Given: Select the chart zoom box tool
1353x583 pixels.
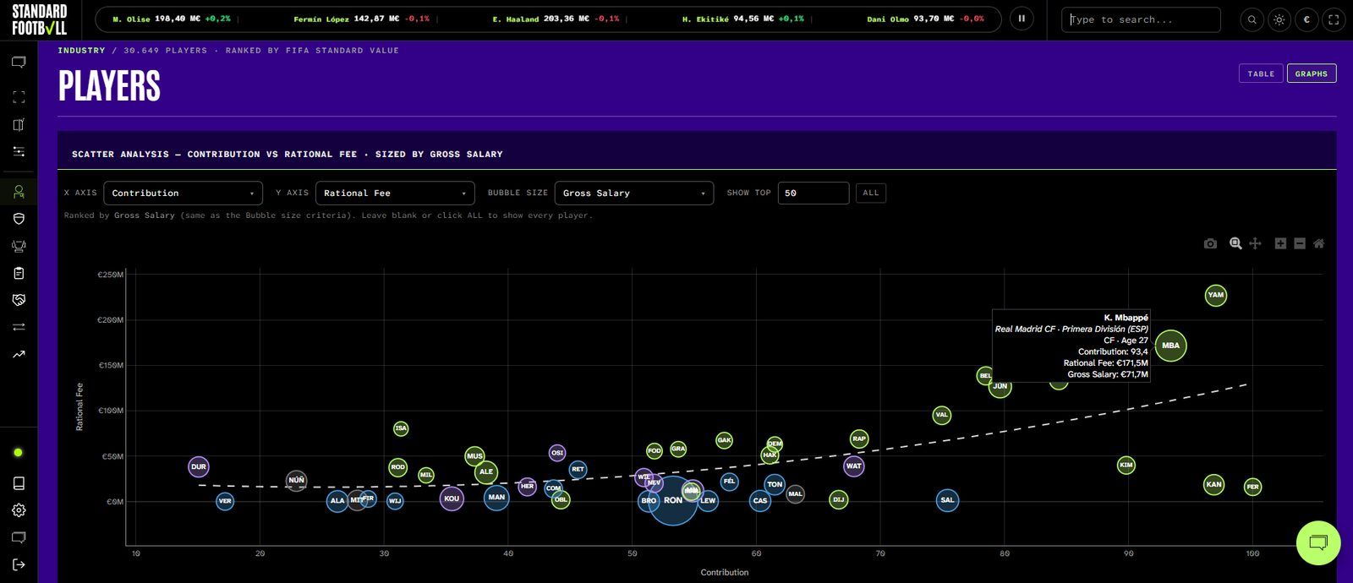Looking at the screenshot, I should pyautogui.click(x=1235, y=243).
